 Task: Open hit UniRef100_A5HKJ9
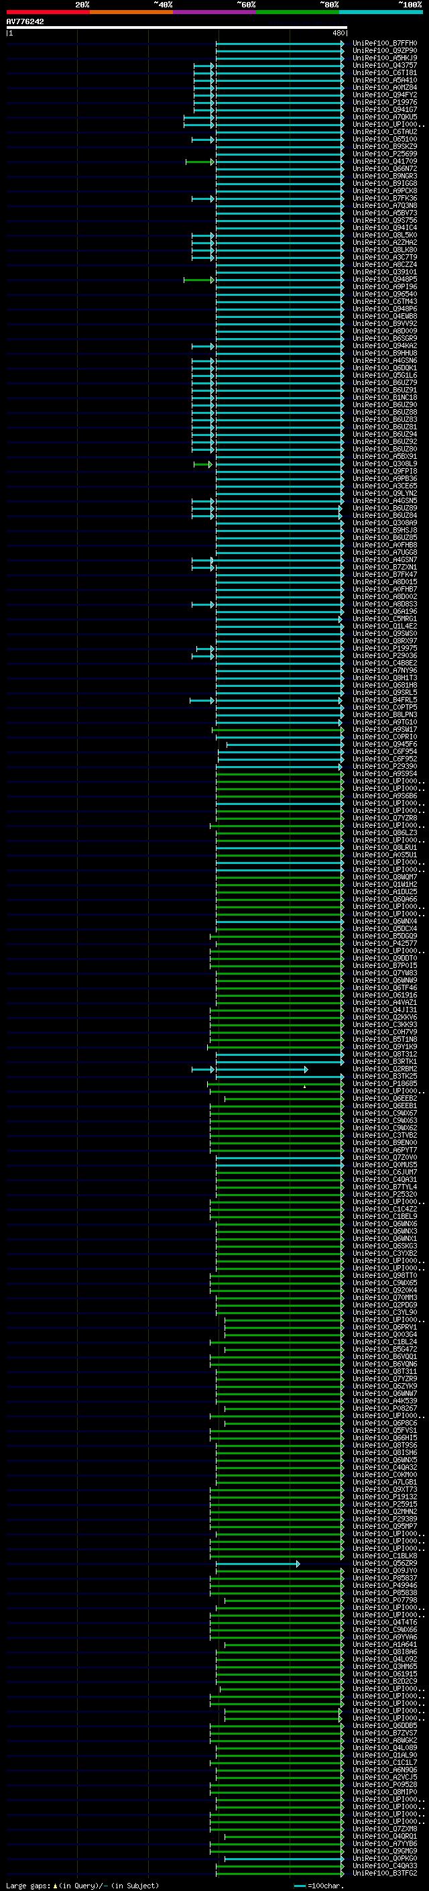point(385,58)
